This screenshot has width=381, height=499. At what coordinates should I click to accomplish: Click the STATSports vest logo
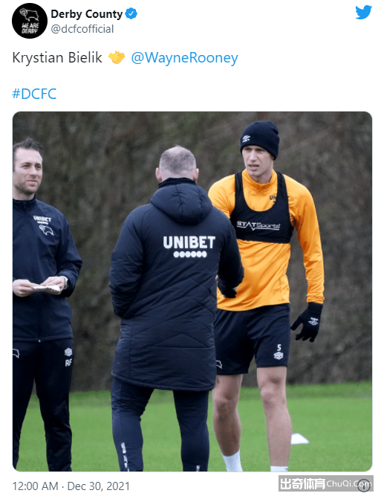[258, 225]
